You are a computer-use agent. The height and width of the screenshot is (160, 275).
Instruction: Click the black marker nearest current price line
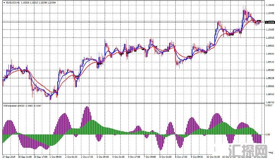pos(259,21)
